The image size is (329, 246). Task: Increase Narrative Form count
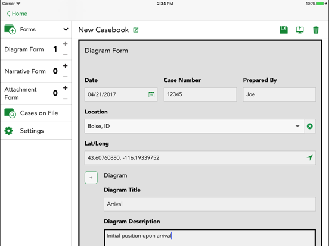coord(65,66)
